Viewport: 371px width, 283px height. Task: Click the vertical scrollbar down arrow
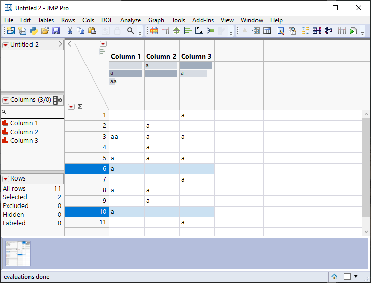366,232
